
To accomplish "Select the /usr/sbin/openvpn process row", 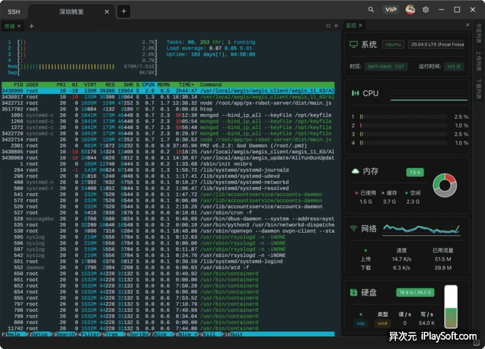I will [168, 231].
